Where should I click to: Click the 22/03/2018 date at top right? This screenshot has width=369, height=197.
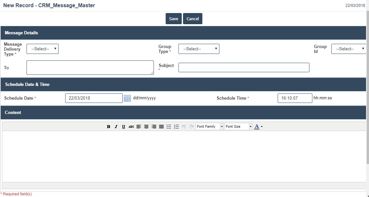355,6
